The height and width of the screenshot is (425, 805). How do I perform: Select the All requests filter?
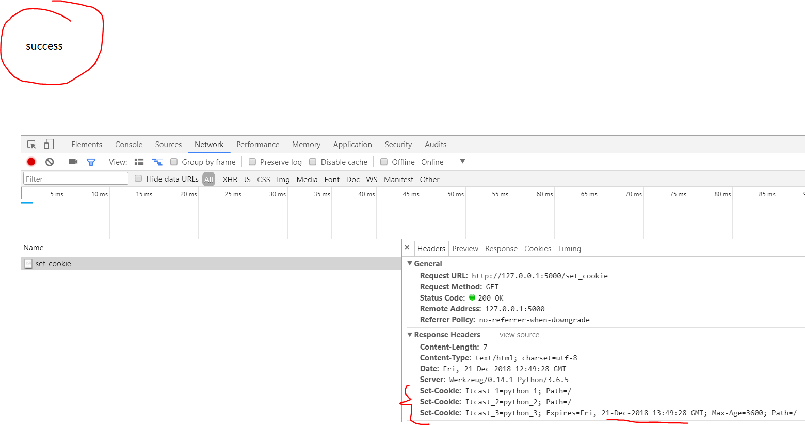tap(208, 179)
